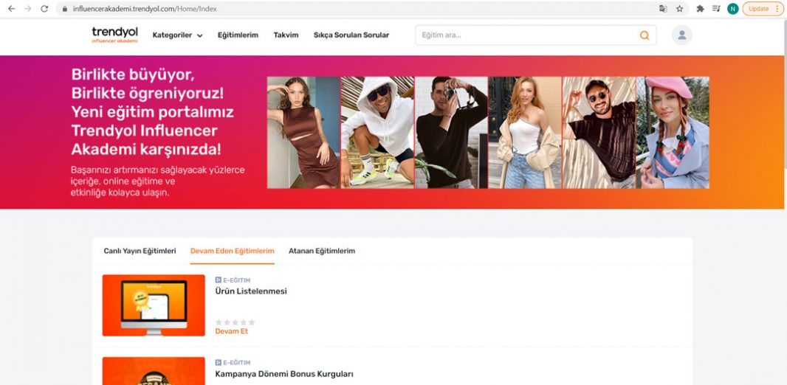Open the Google Translate page icon
Viewport: 787px width, 385px height.
(663, 9)
